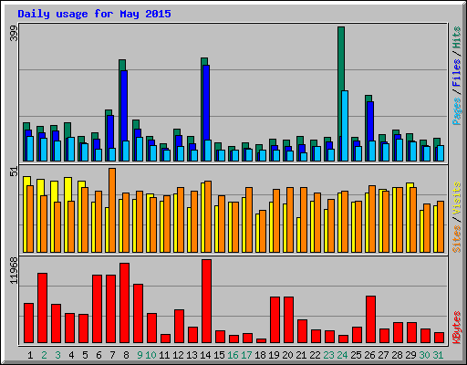The image size is (467, 365).
Task: Click day 3 on the x-axis
Action: tap(57, 355)
